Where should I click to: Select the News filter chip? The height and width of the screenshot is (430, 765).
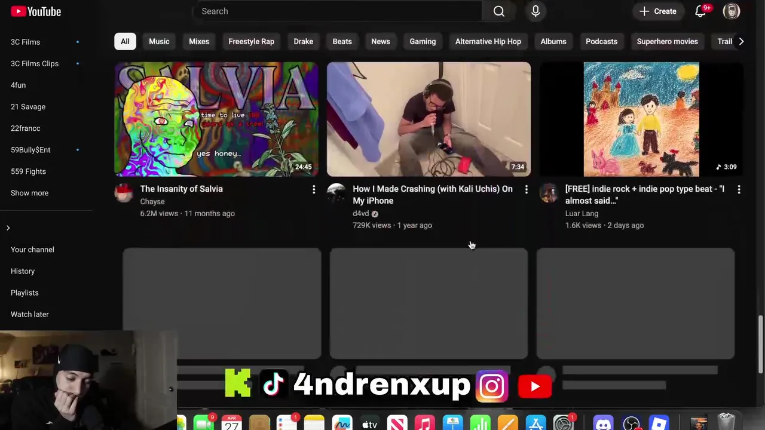381,41
